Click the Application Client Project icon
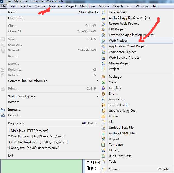The width and height of the screenshot is (174, 173). pyautogui.click(x=103, y=46)
